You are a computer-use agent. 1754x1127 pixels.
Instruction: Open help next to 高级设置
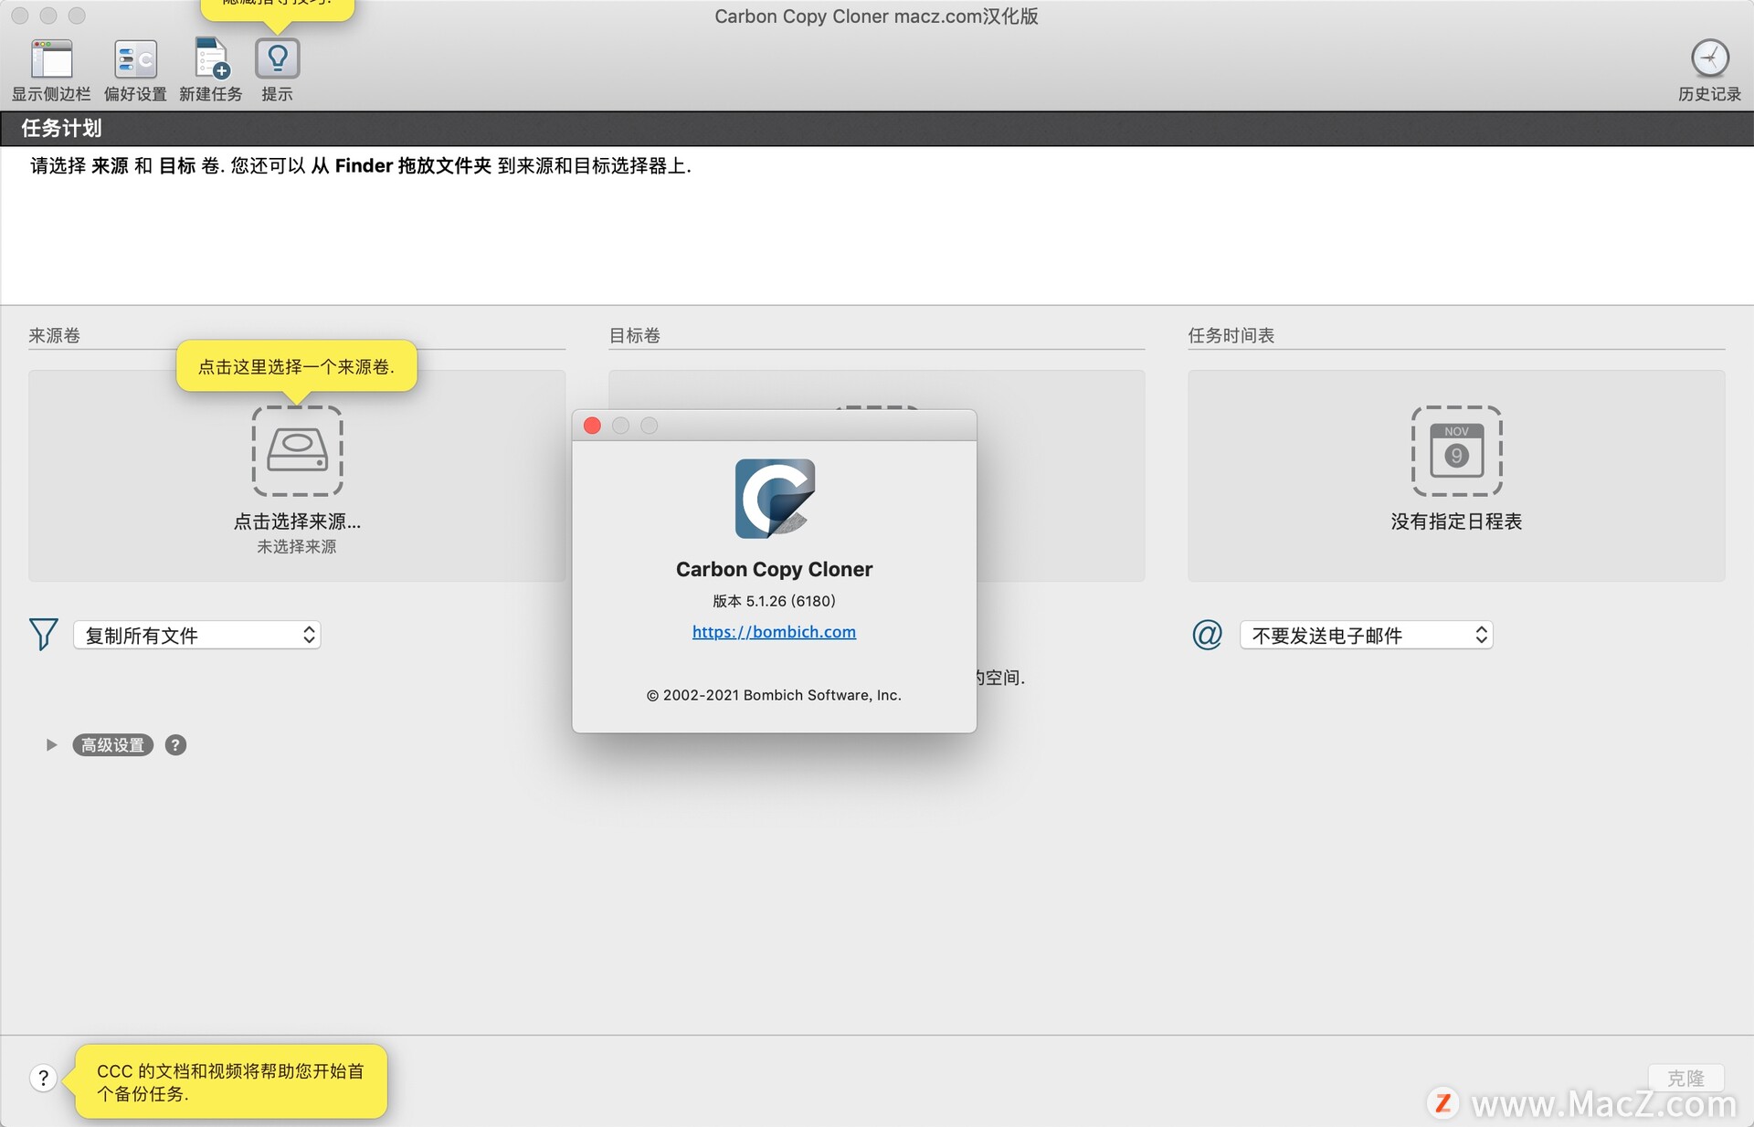175,745
